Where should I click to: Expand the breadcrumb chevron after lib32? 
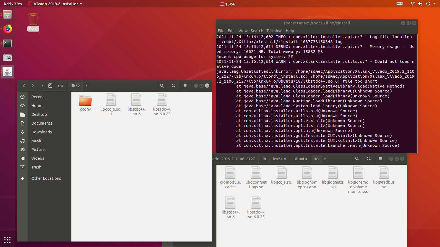coord(86,86)
